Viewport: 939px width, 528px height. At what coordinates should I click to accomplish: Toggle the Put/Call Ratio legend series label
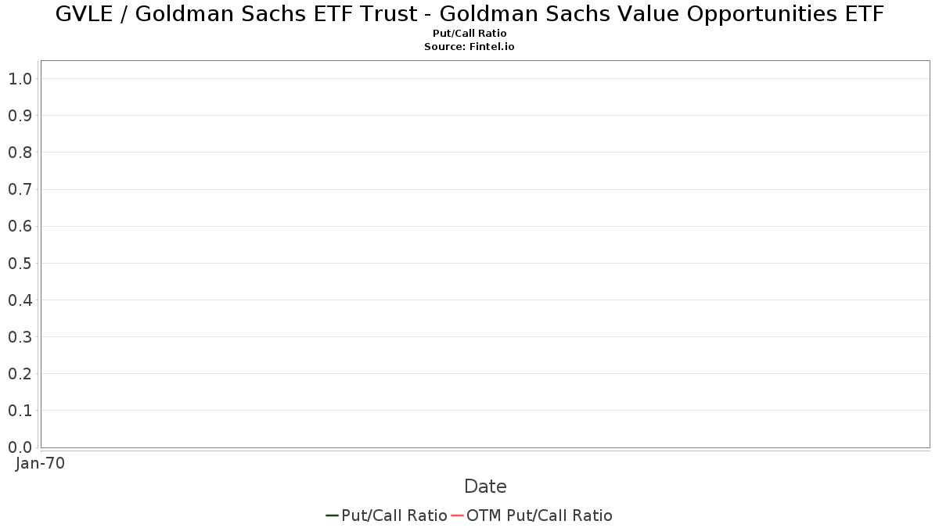point(394,515)
